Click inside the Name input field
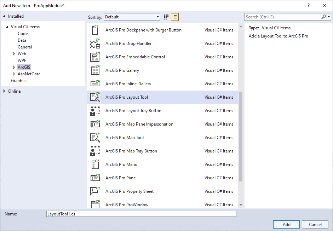This screenshot has height=231, width=333. 141,214
